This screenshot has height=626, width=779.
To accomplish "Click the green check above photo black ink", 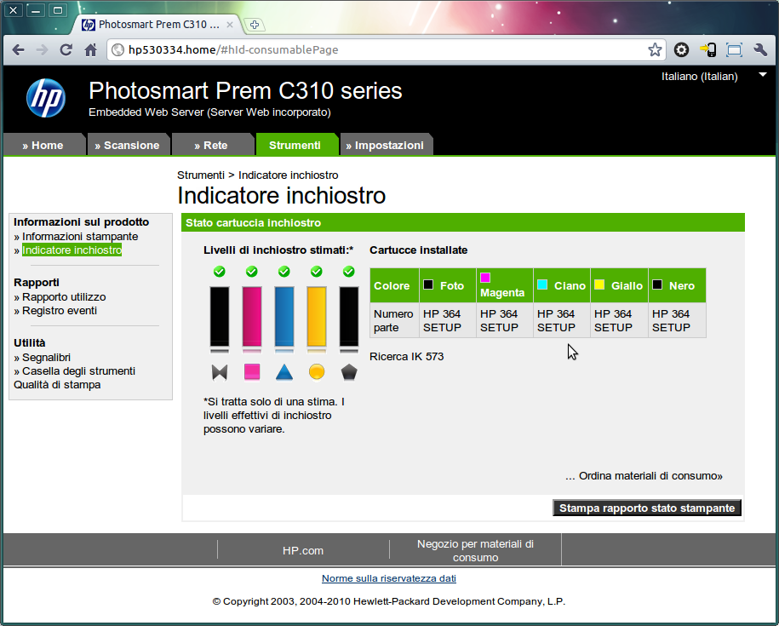I will click(x=219, y=271).
